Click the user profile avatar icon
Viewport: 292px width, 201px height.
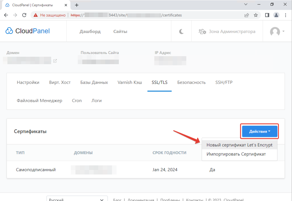click(275, 32)
